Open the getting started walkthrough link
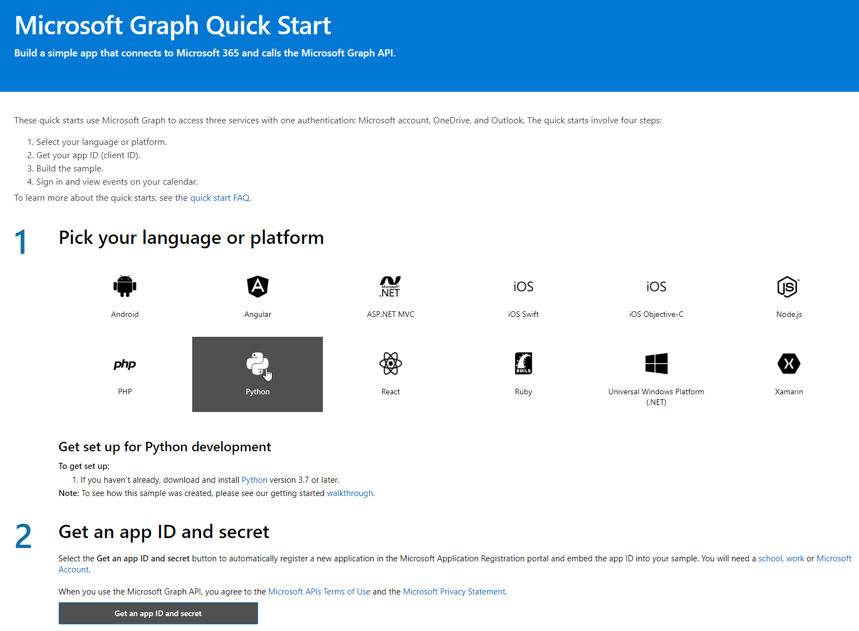 tap(350, 493)
